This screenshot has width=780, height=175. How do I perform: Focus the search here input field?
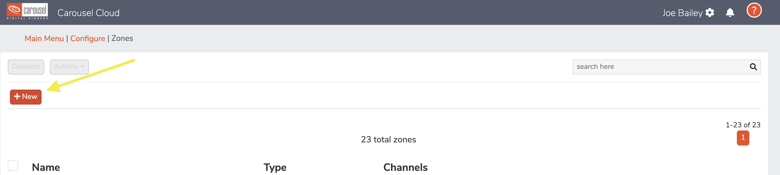pyautogui.click(x=660, y=67)
